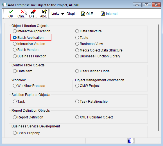Select the Data Structure radio button
Screen dimensions: 163x146
click(x=77, y=31)
